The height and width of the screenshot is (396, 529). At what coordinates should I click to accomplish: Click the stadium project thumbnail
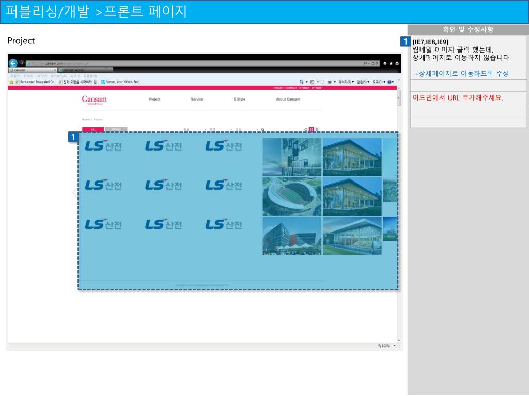(292, 196)
